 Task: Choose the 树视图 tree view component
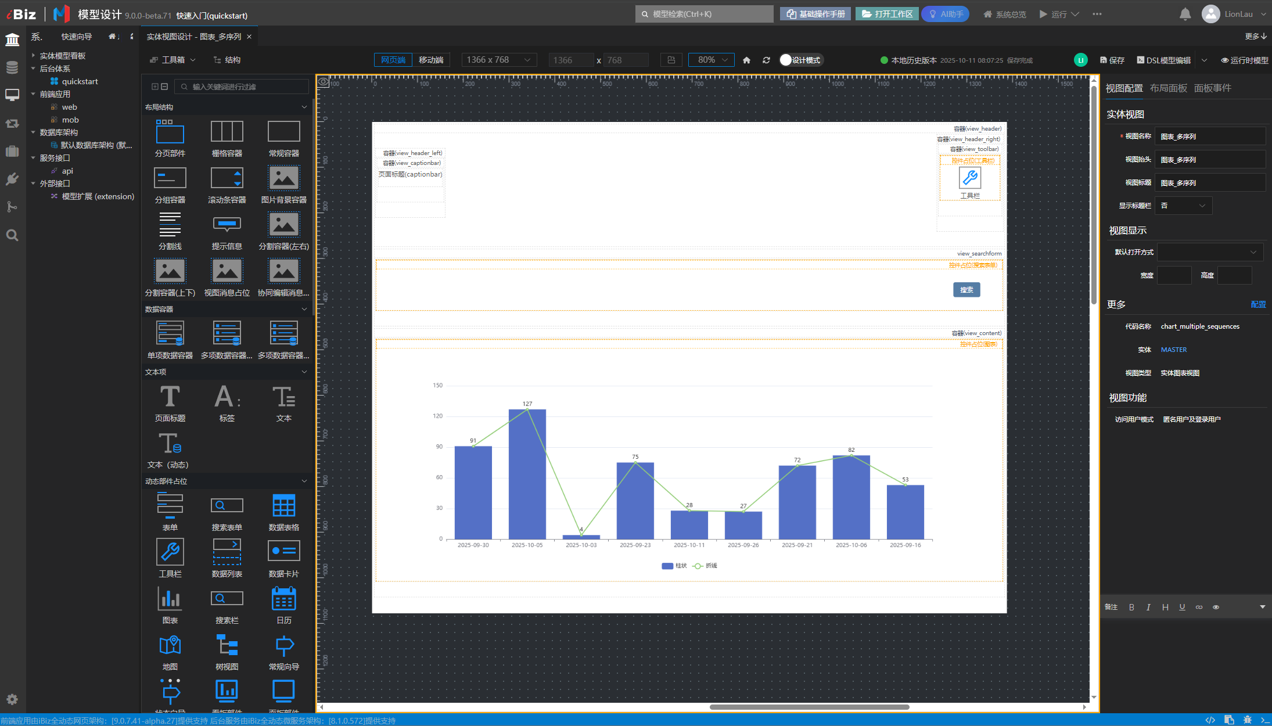click(227, 645)
